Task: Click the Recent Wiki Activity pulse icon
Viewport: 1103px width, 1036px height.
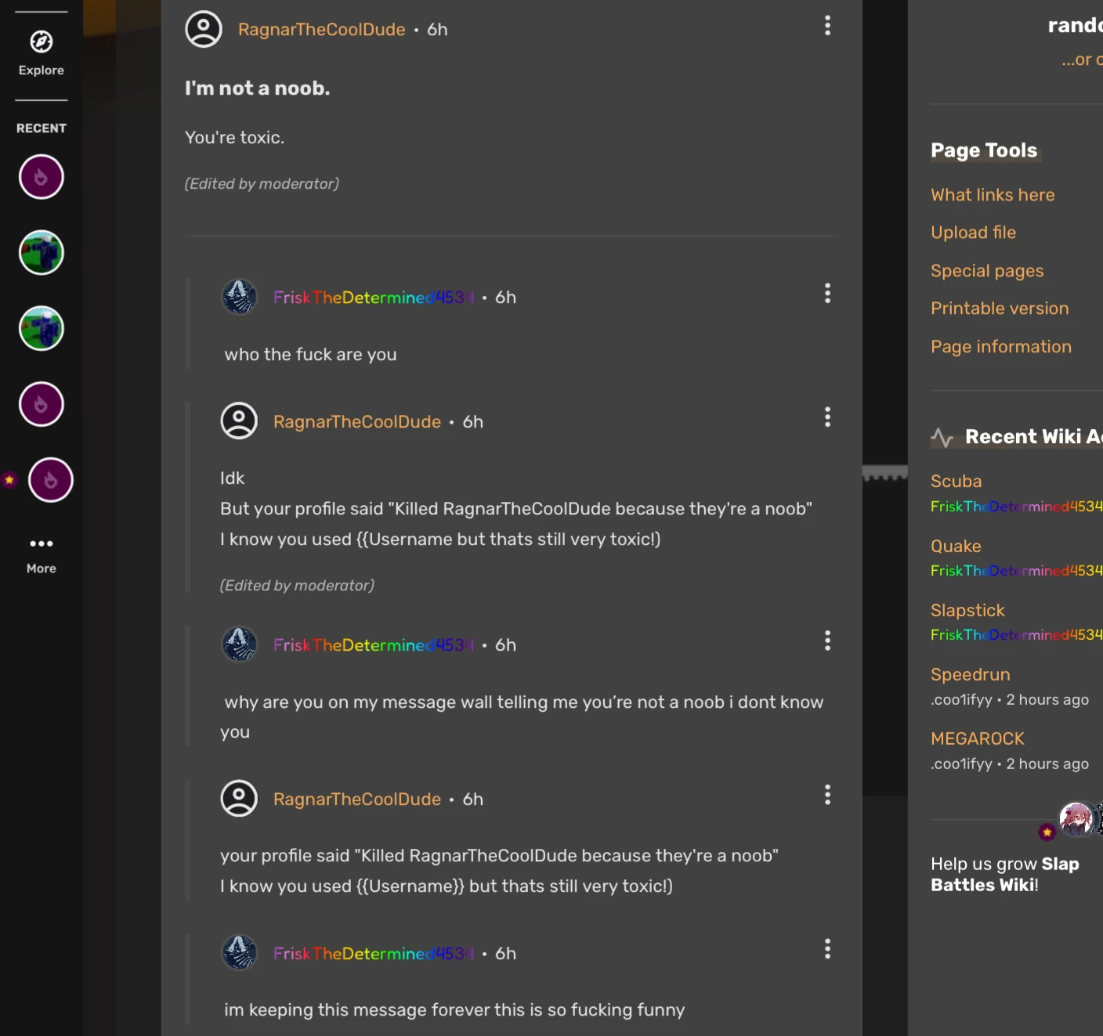Action: (942, 438)
